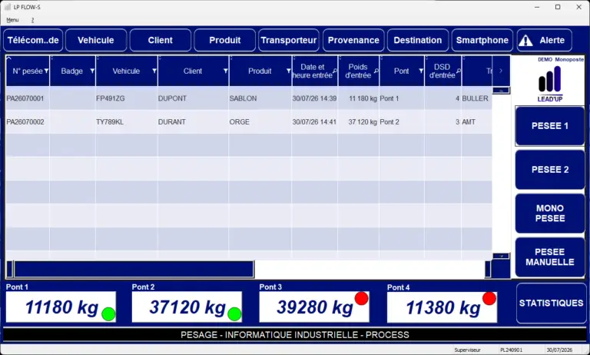This screenshot has width=590, height=355.
Task: Select row PA26070001
Action: [x=249, y=98]
